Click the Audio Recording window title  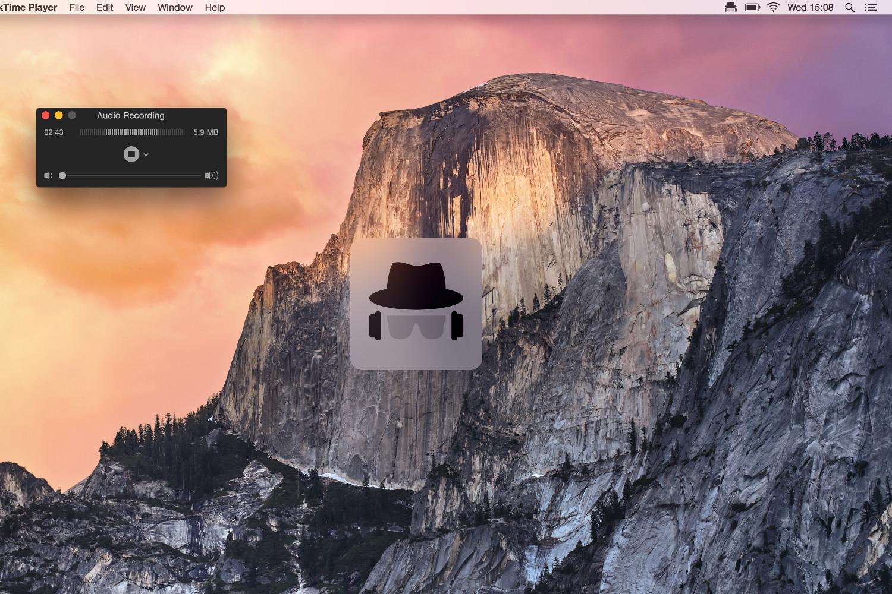click(x=131, y=115)
